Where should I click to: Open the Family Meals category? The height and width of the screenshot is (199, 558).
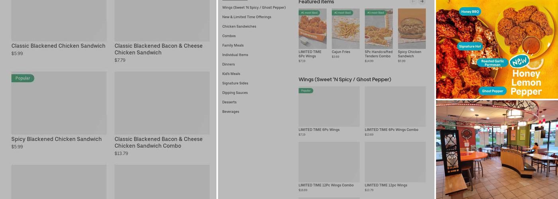(x=233, y=45)
